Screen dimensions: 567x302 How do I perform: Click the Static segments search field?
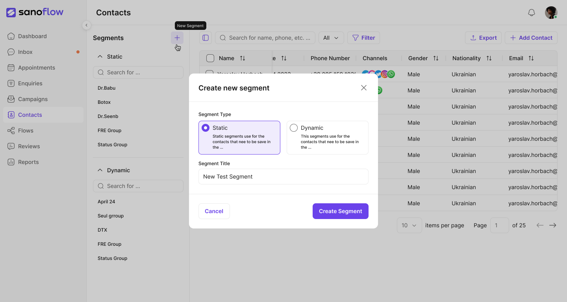pos(138,72)
